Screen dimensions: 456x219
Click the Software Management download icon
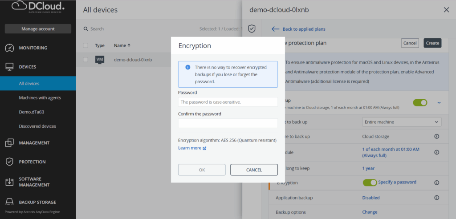(x=9, y=182)
